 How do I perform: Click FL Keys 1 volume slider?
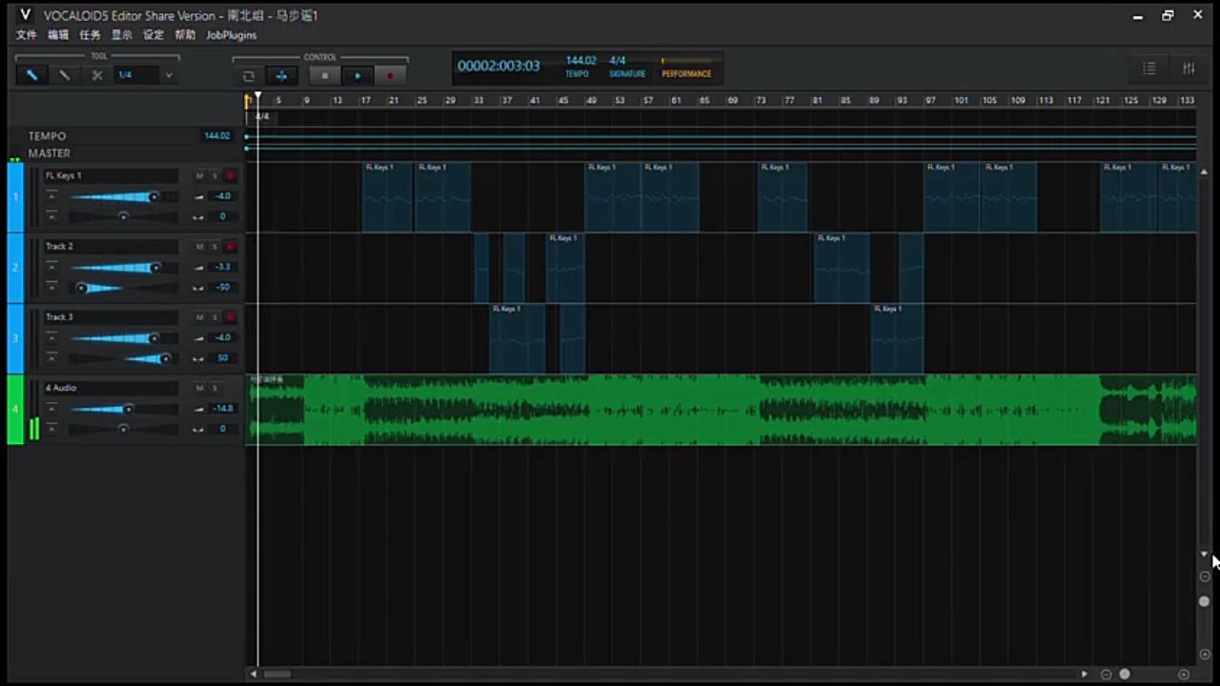coord(123,196)
